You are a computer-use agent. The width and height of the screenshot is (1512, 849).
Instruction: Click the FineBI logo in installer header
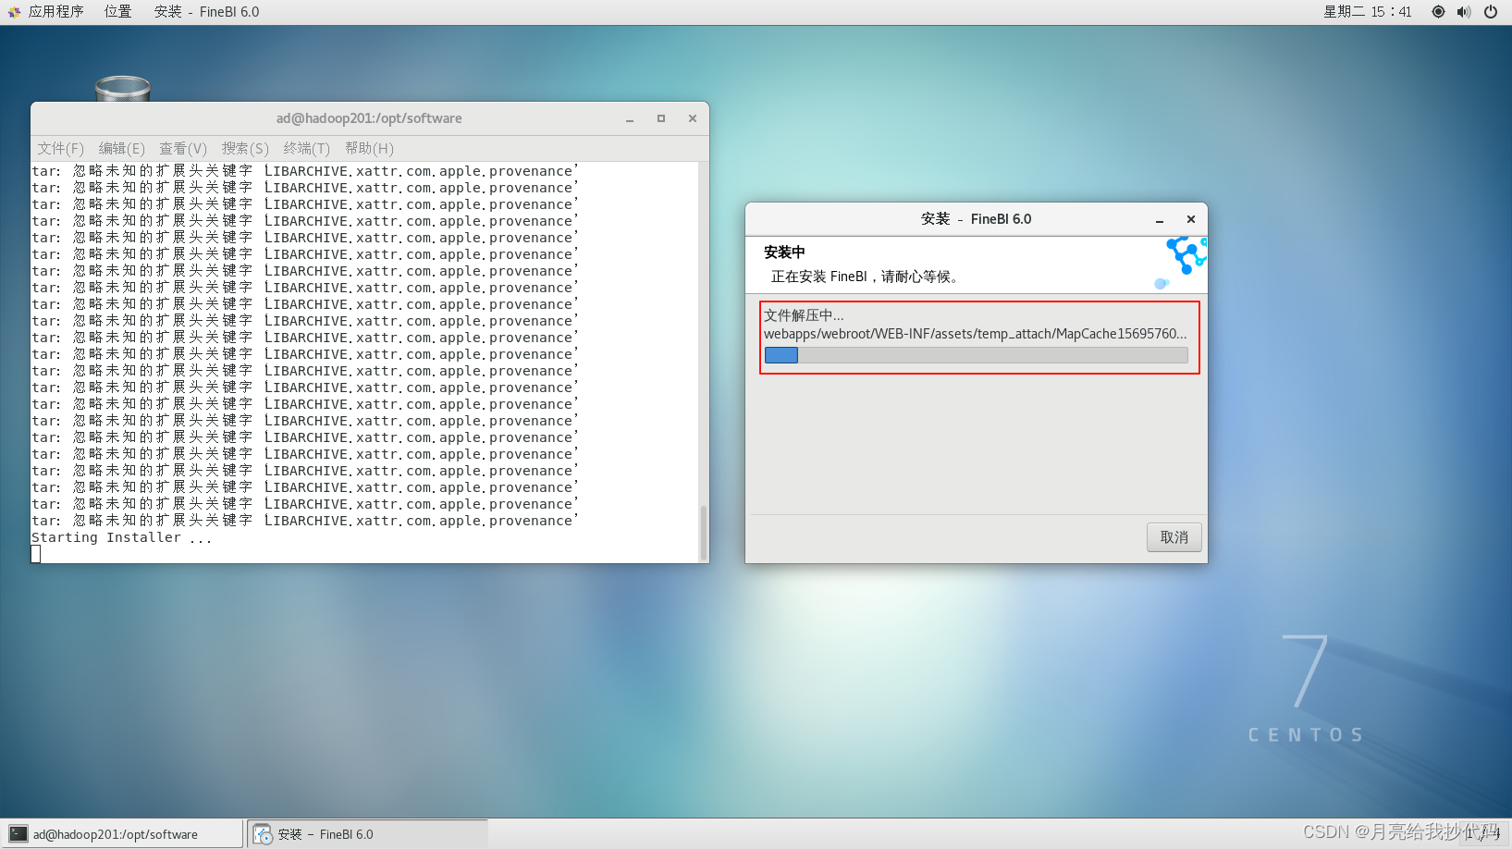click(1182, 263)
